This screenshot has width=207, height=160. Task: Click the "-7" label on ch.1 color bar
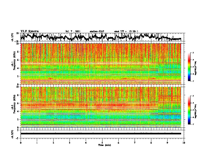point(193,81)
